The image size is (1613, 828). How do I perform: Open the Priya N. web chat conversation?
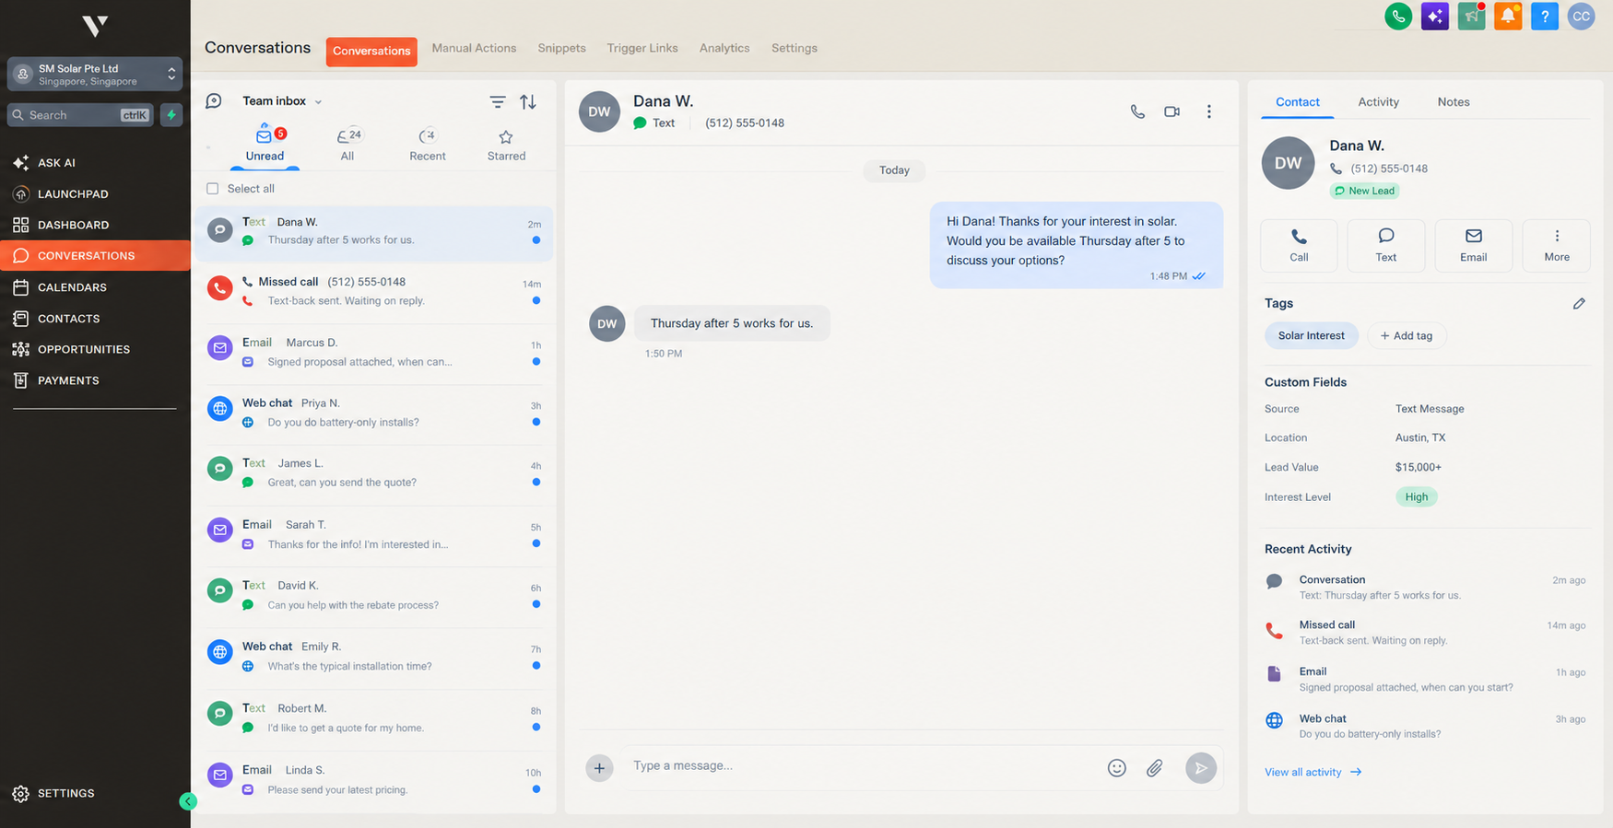pos(374,414)
